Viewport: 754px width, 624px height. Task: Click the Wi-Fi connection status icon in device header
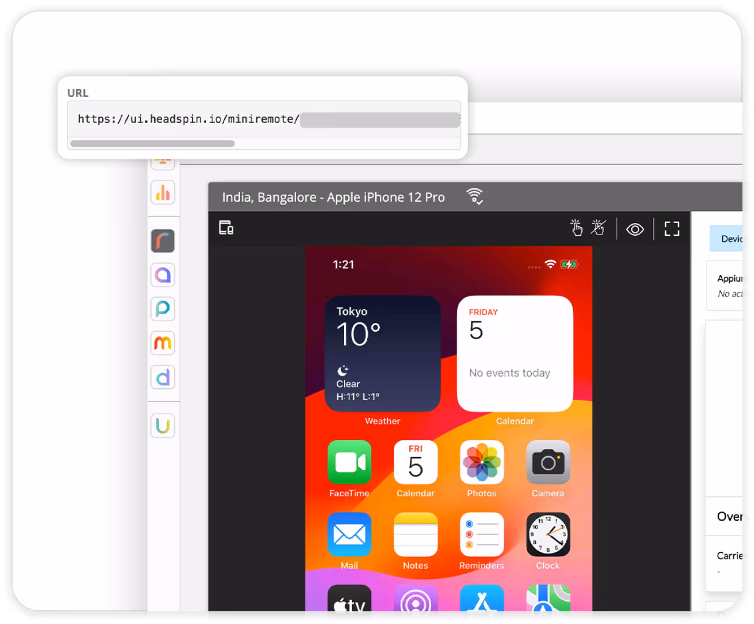click(475, 196)
